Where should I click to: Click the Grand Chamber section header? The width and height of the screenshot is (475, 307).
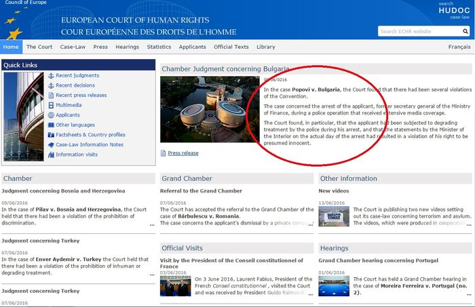[x=237, y=178]
